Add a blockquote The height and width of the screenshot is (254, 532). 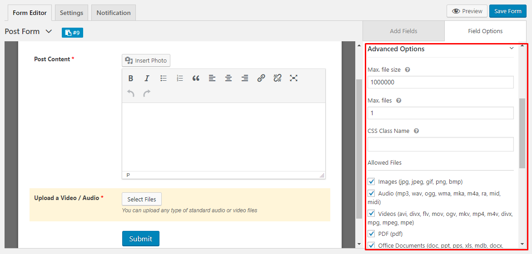(x=196, y=78)
